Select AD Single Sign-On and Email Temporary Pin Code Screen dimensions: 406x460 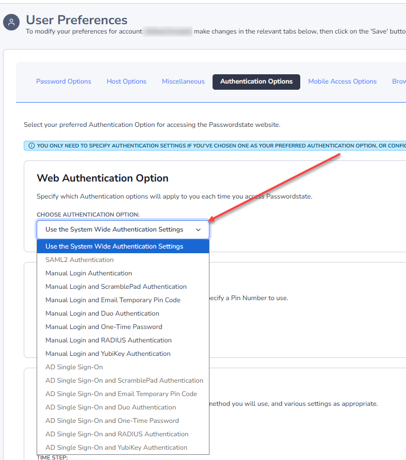[123, 393]
